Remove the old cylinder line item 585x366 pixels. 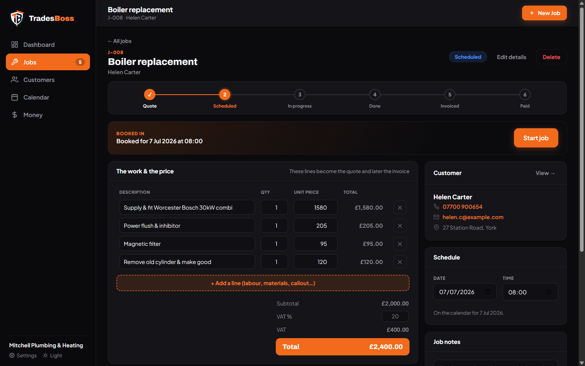(400, 262)
